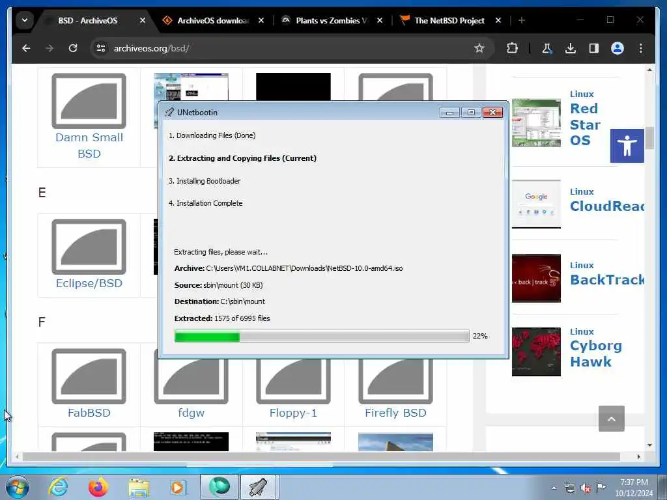The height and width of the screenshot is (500, 667).
Task: Switch to UNetbootin taskbar button
Action: 258,487
